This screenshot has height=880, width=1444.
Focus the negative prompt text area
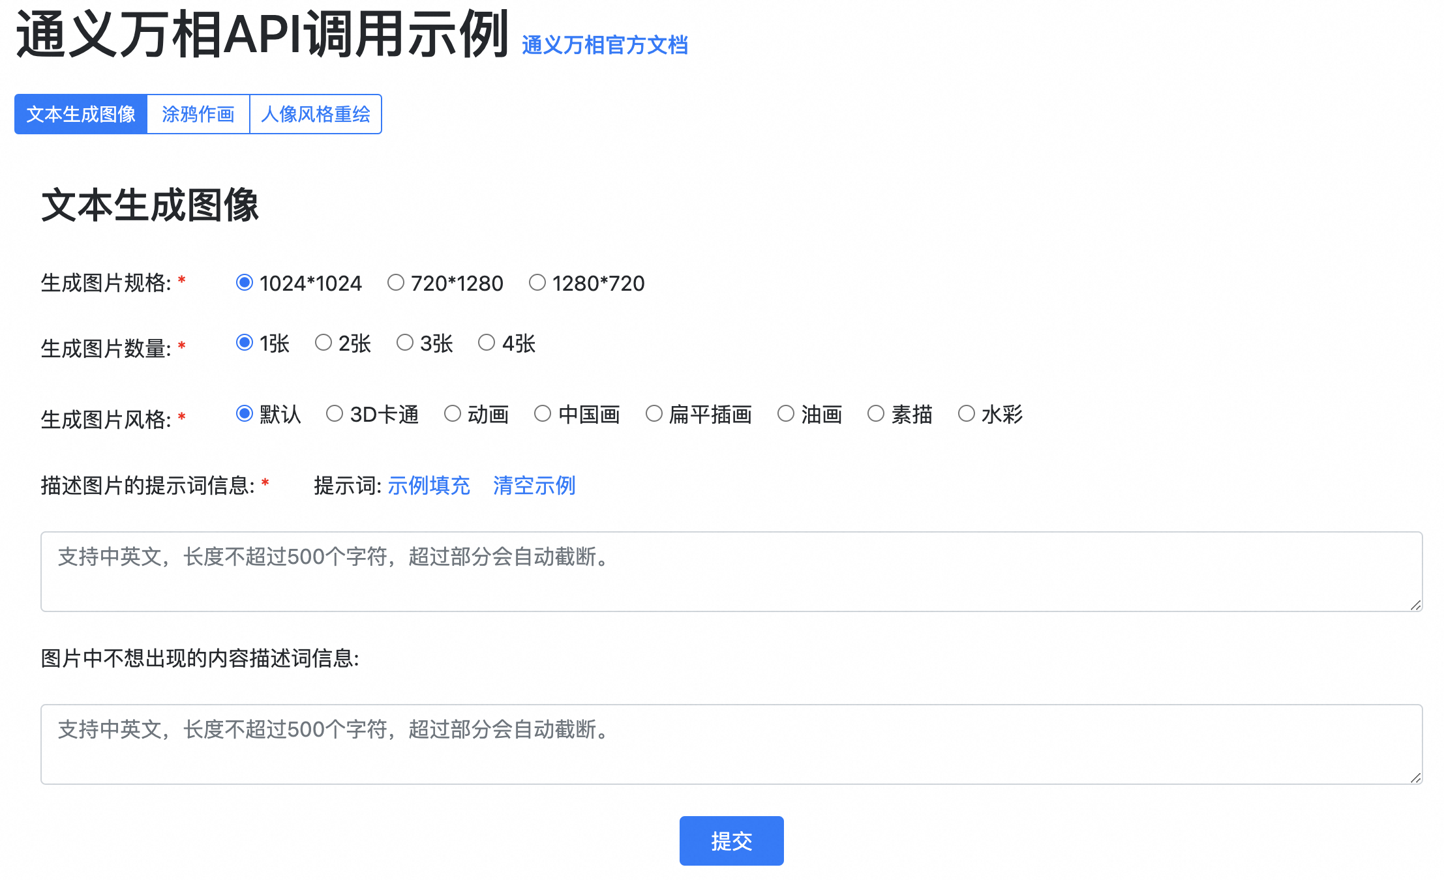tap(731, 744)
